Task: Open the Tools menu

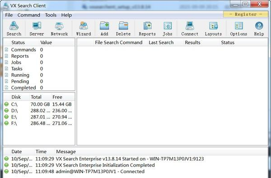Action: (x=51, y=15)
